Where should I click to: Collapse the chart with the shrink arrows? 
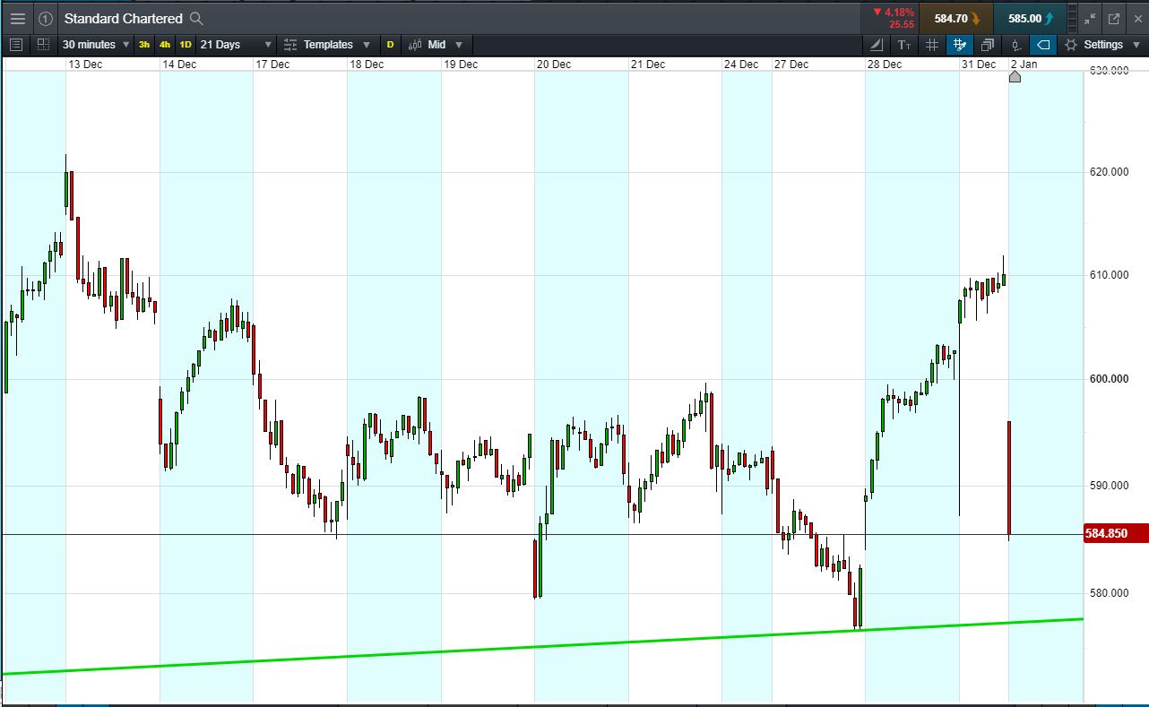click(1090, 18)
